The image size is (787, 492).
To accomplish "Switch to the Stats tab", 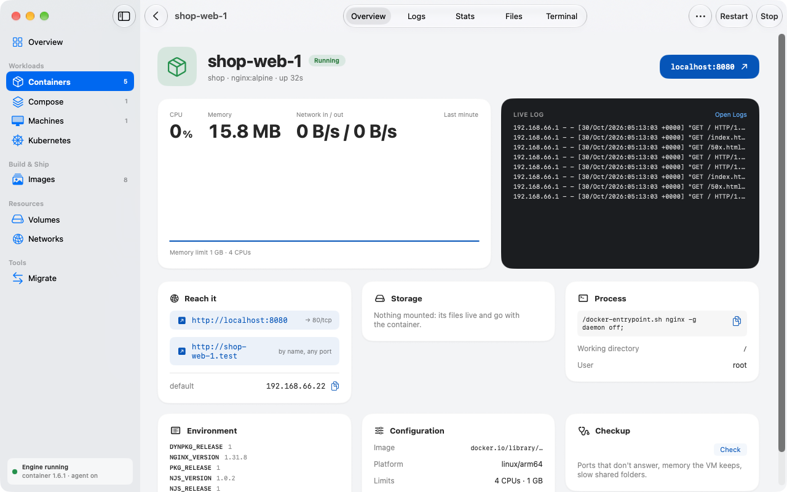I will (465, 17).
